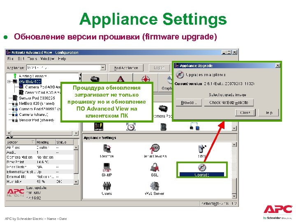296x222 pixels.
Task: Open the Web Server settings icon
Action: (155, 186)
